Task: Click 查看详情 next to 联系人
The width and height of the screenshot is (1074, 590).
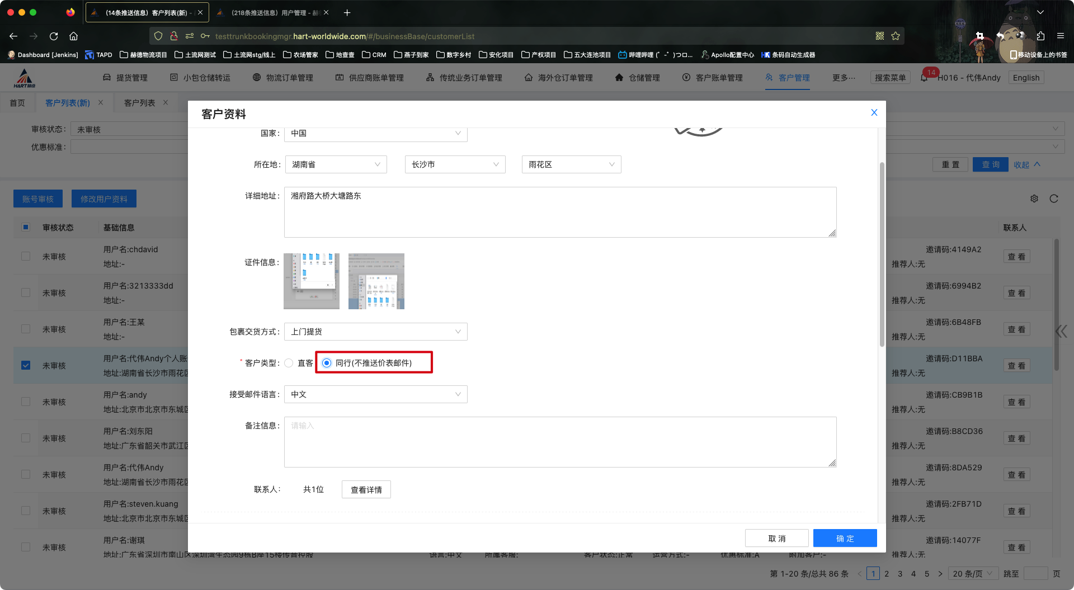Action: pos(366,489)
